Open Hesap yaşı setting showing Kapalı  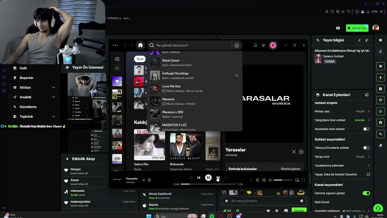point(342,111)
